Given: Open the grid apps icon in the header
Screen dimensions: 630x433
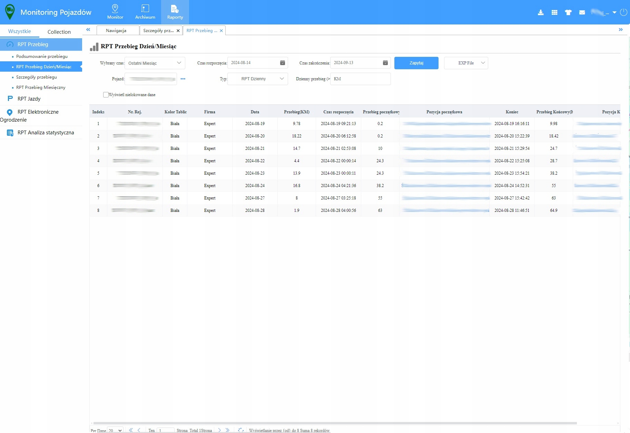Looking at the screenshot, I should [x=554, y=12].
